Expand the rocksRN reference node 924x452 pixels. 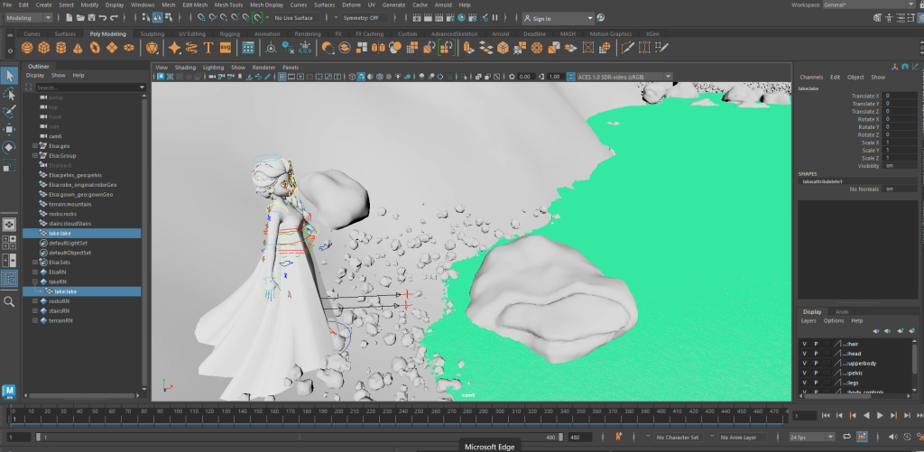(x=35, y=301)
